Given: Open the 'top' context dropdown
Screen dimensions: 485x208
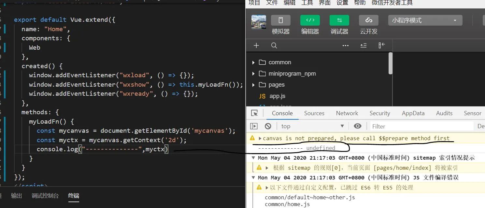Looking at the screenshot, I should coord(313,126).
